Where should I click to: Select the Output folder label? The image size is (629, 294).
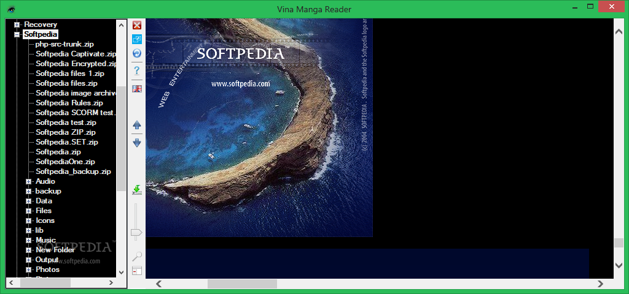[47, 260]
